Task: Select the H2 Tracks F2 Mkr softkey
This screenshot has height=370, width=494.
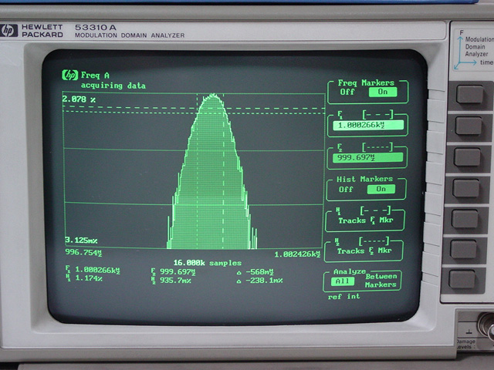Action: (x=364, y=247)
